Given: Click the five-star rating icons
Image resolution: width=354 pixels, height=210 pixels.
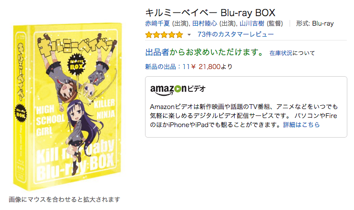Looking at the screenshot, I should point(164,35).
